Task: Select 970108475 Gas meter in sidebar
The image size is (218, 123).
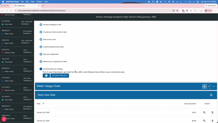Action: 17,98
